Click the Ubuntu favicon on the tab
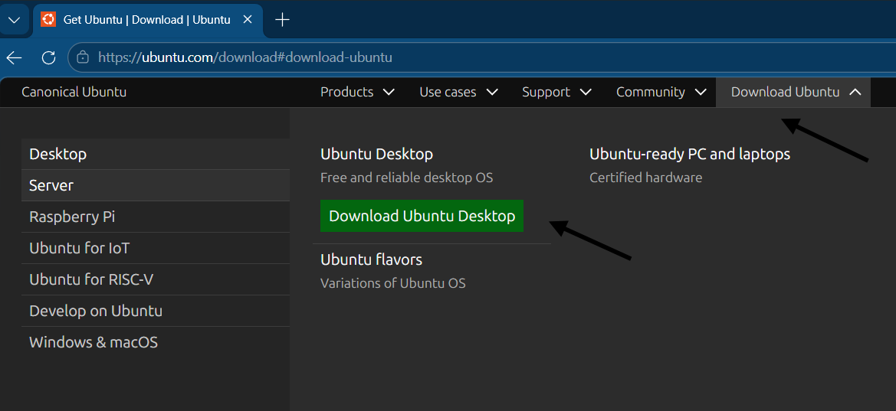This screenshot has height=411, width=896. click(x=48, y=20)
